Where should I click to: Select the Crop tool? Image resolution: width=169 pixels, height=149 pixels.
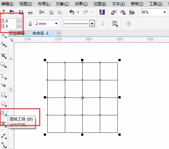tap(4, 55)
